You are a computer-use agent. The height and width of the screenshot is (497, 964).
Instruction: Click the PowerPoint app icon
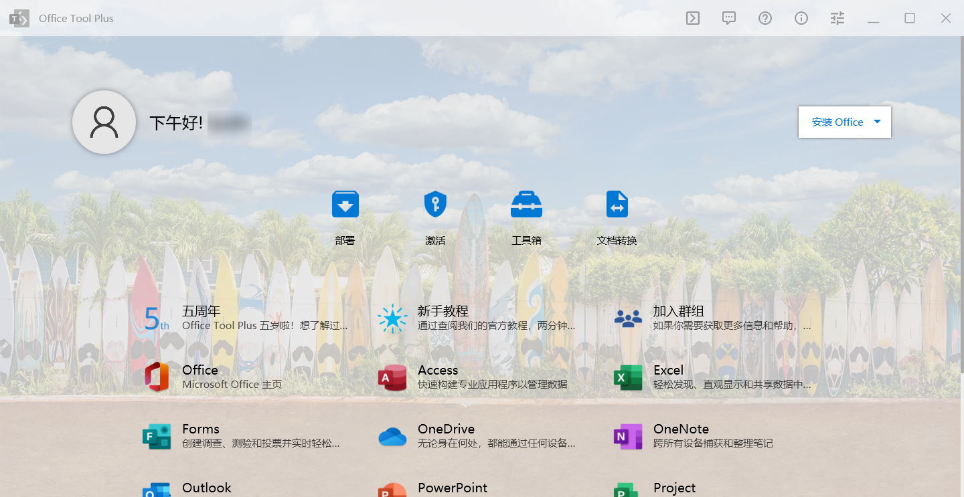392,490
